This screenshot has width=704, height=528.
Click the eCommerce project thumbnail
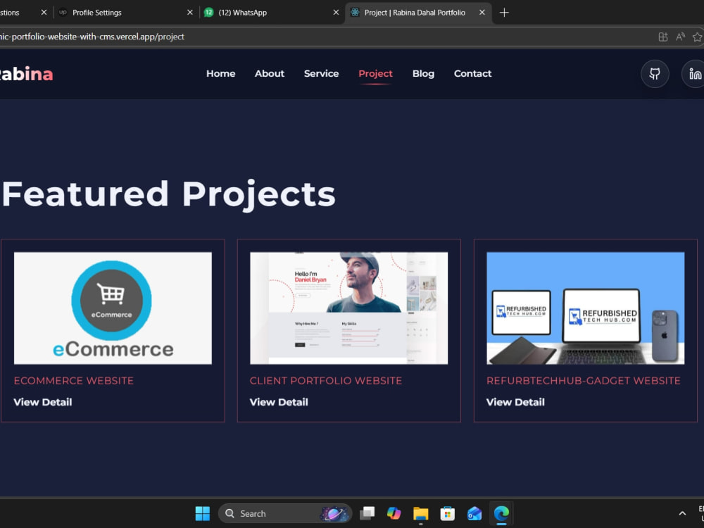coord(113,308)
